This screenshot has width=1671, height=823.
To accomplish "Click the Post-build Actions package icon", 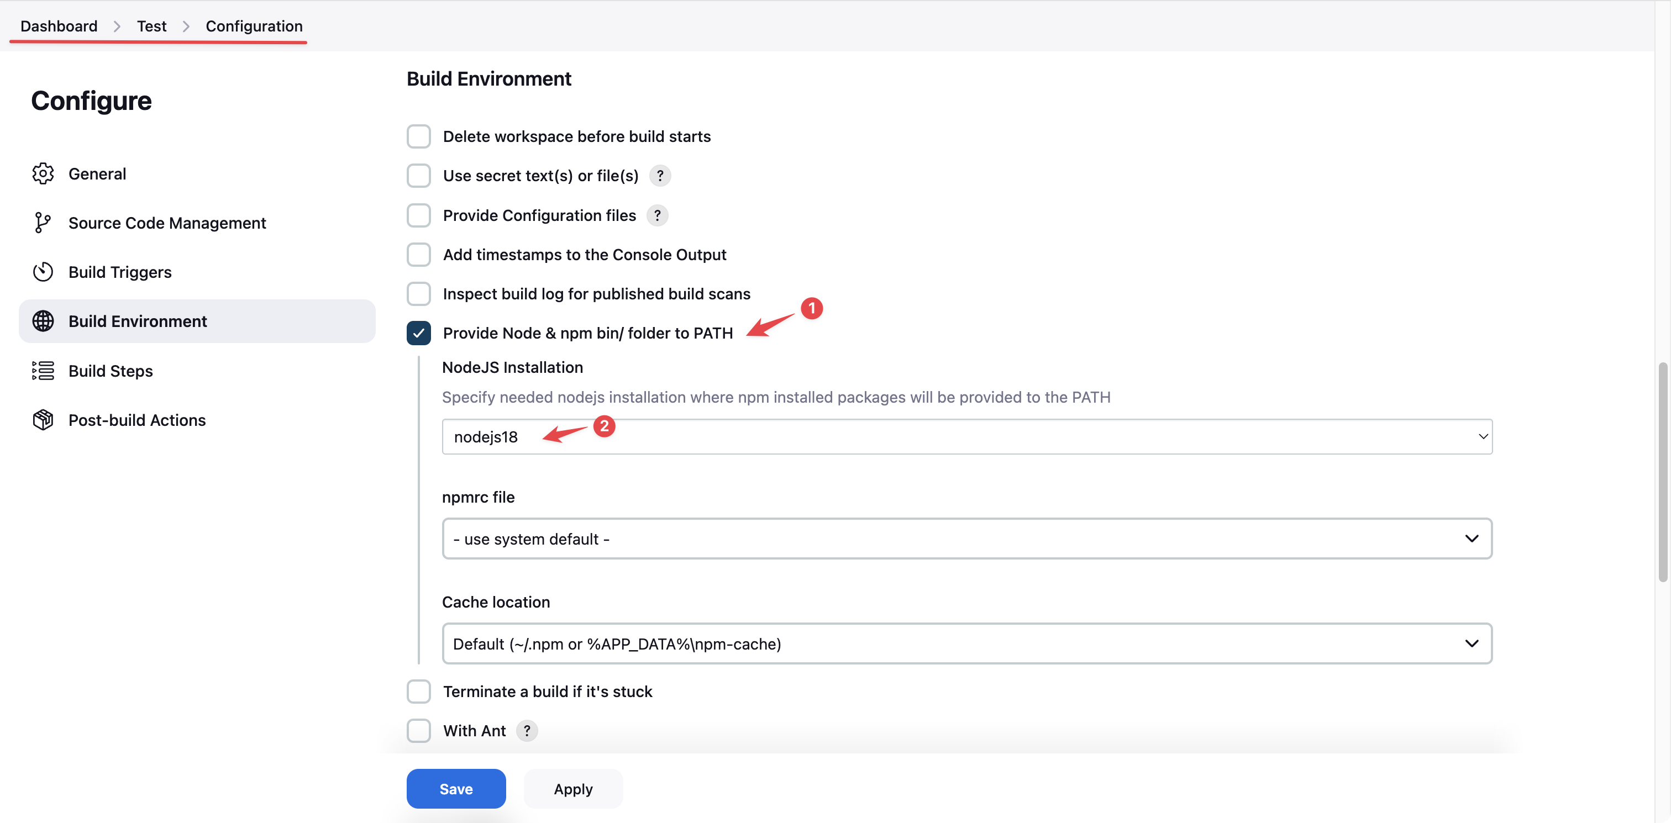I will click(43, 420).
